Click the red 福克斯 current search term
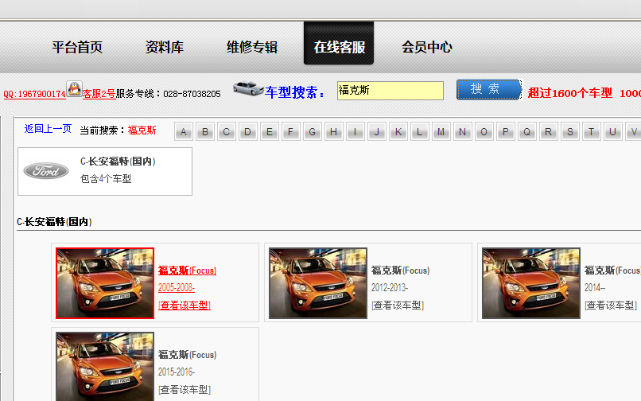Image resolution: width=641 pixels, height=401 pixels. [x=142, y=130]
